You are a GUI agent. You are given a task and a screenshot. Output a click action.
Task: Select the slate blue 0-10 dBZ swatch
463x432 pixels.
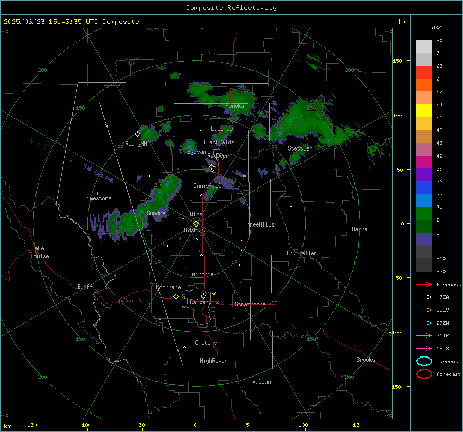(424, 239)
